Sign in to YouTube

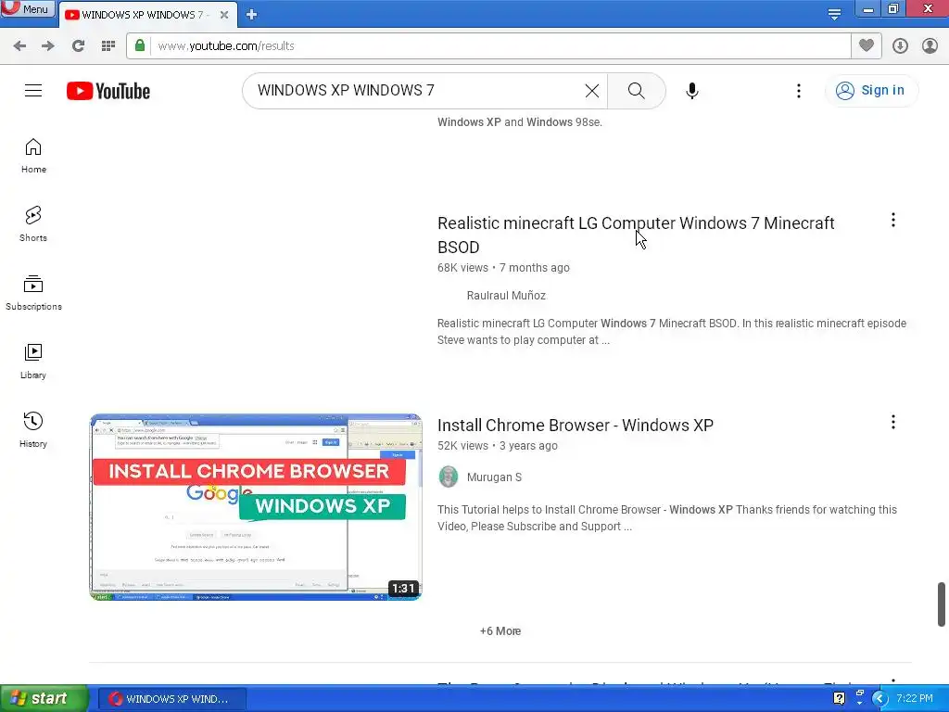coord(871,91)
